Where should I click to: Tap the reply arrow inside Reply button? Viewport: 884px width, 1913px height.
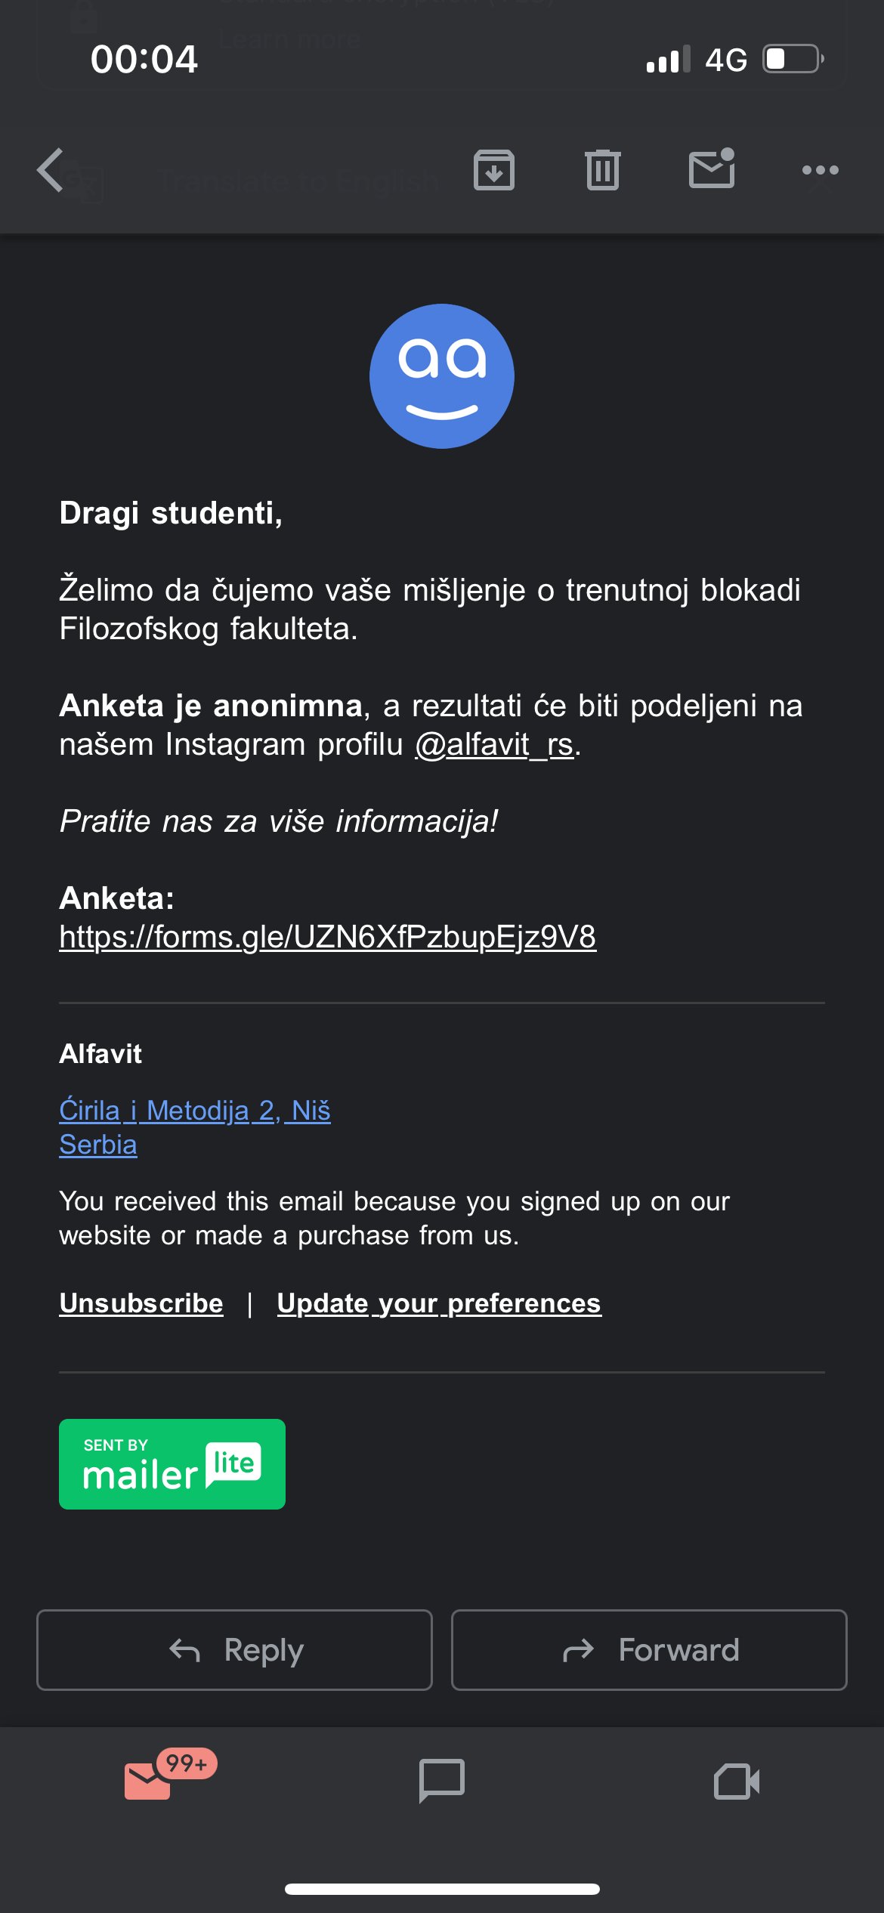(184, 1650)
